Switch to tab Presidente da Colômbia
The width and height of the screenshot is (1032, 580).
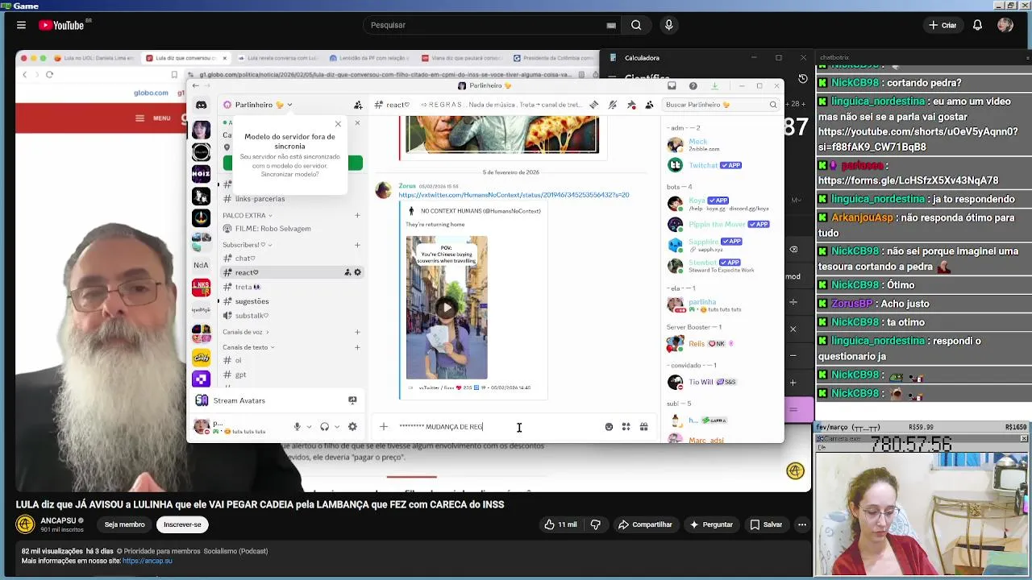pyautogui.click(x=554, y=58)
